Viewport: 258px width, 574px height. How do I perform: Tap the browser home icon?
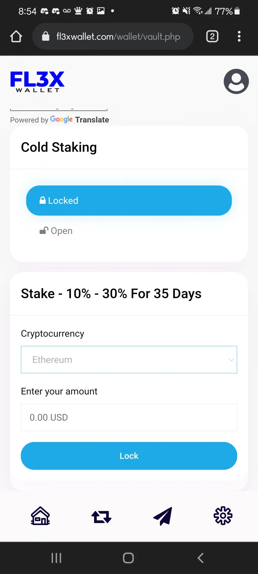pos(16,36)
